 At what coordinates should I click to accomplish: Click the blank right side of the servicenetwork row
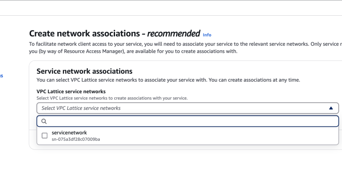tap(218, 136)
